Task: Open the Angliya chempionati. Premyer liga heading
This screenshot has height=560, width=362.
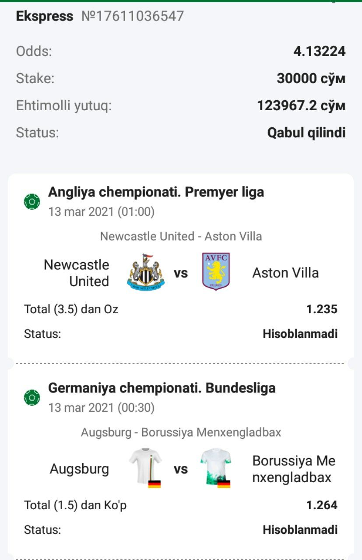Action: (156, 192)
